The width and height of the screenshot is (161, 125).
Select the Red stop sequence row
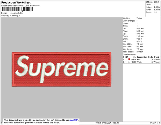141,60
